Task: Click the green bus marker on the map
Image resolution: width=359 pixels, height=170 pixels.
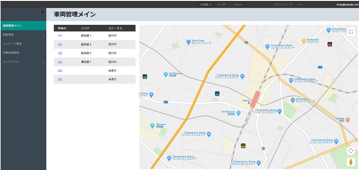Action: tap(145, 77)
